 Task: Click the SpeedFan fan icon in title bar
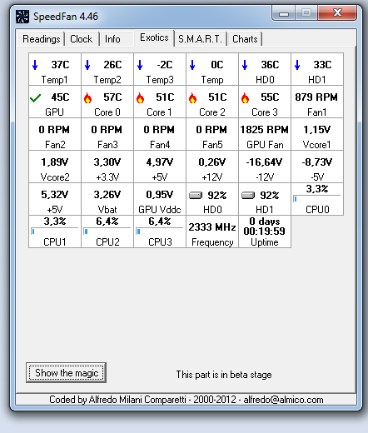[22, 17]
